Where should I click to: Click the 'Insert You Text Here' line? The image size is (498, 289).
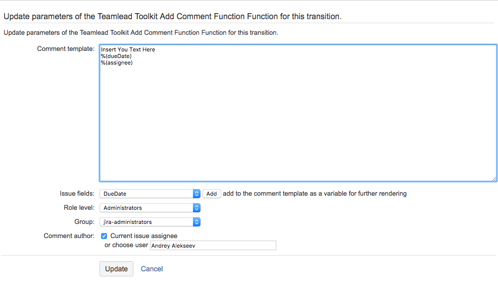click(128, 49)
